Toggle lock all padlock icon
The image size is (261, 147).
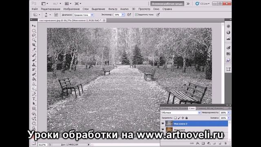click(186, 118)
